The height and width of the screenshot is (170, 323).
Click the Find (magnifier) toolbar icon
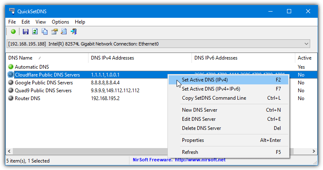point(64,31)
